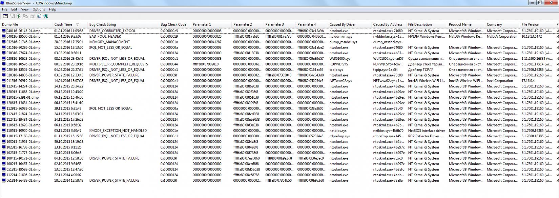The image size is (559, 198).
Task: Click dump icon beside 030316-27674-01.dmp
Action: (4, 53)
